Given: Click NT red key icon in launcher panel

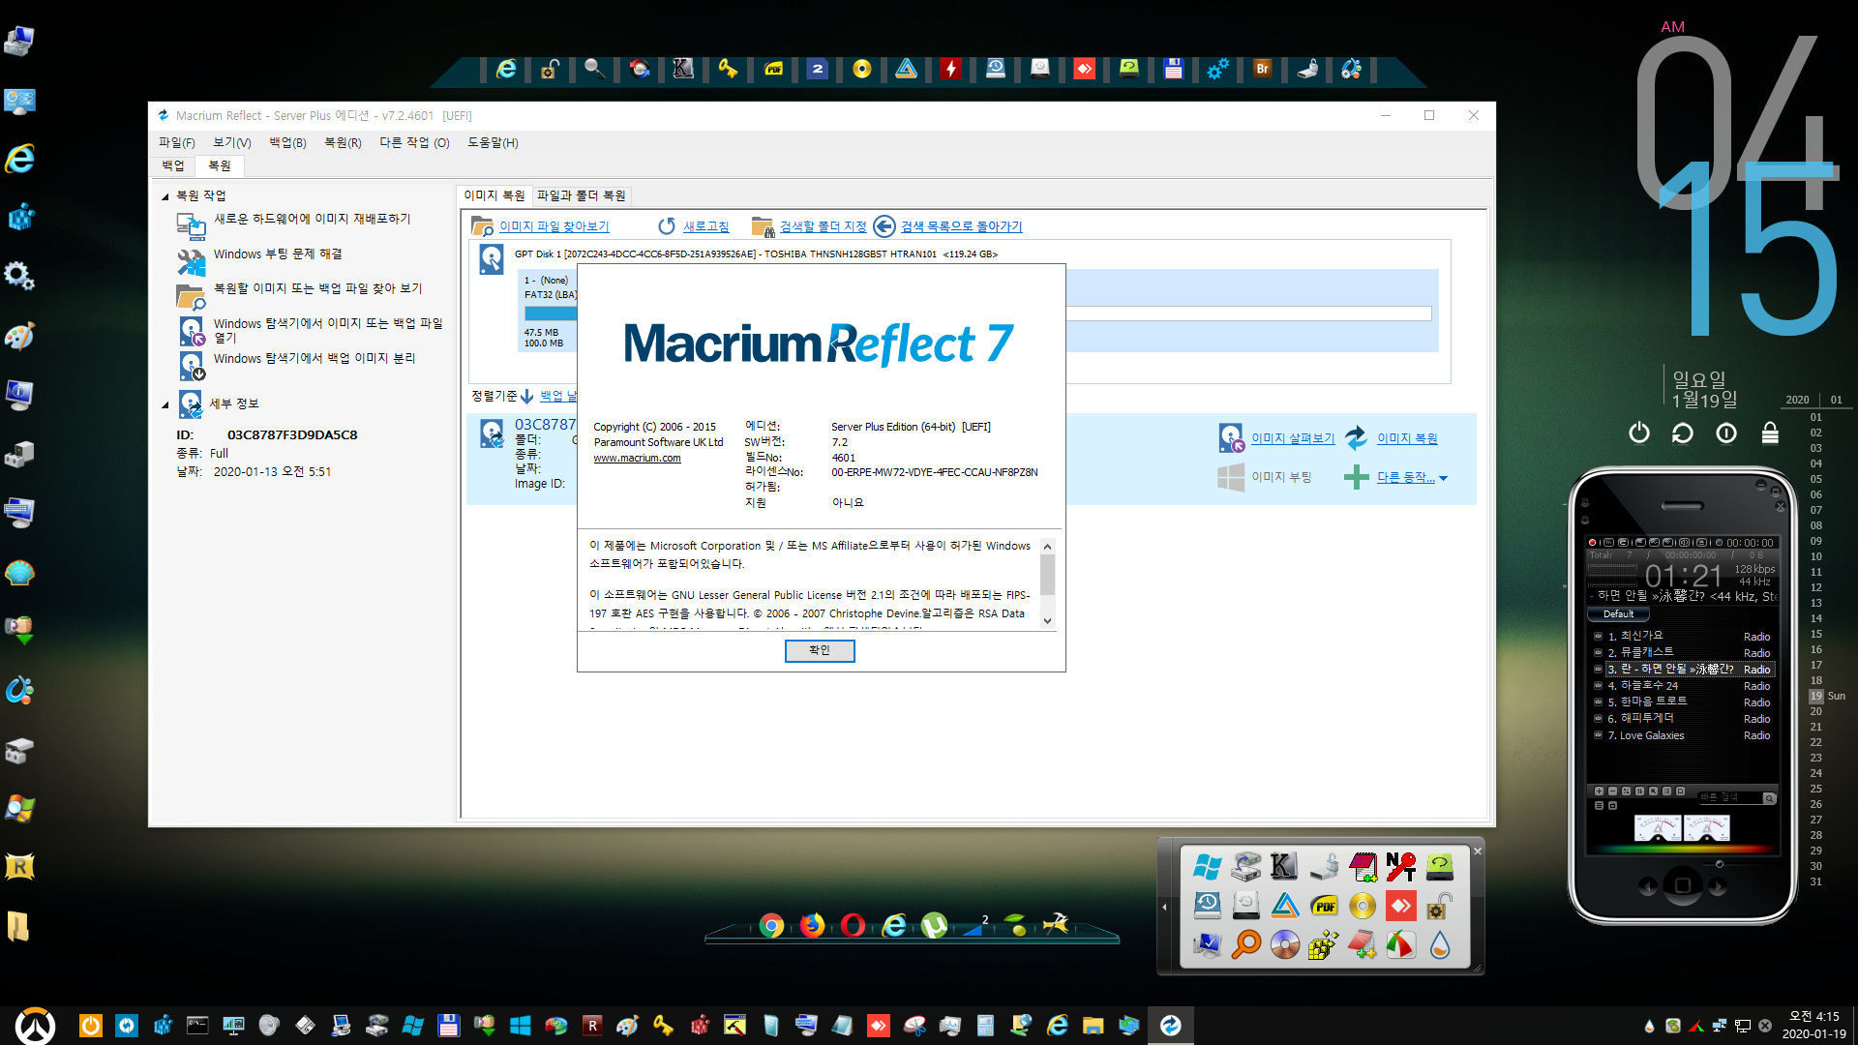Looking at the screenshot, I should [x=1400, y=866].
